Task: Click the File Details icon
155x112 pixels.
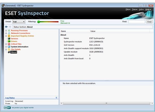Action: pos(9,49)
